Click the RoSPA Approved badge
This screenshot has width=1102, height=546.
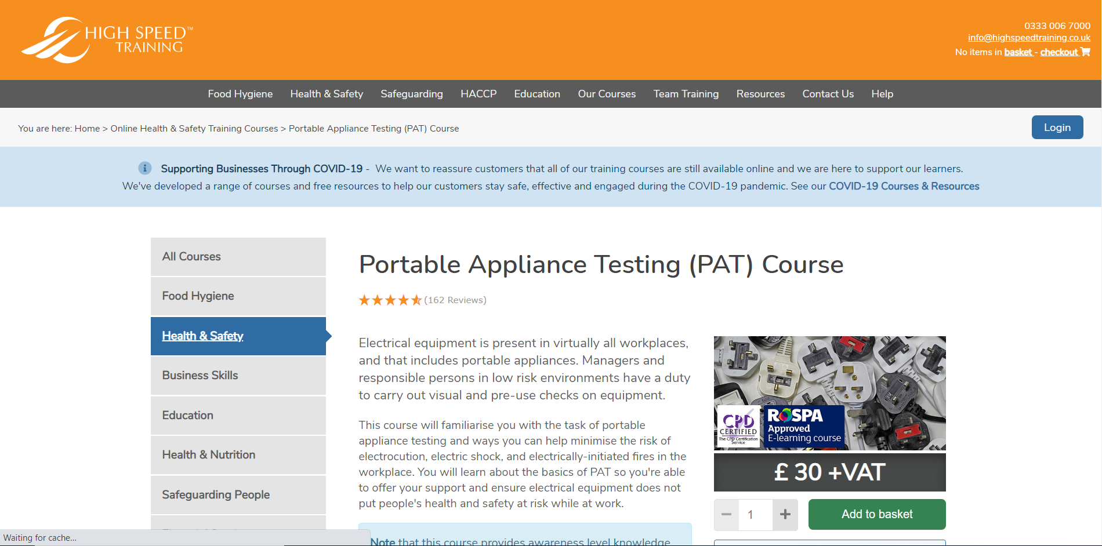804,427
